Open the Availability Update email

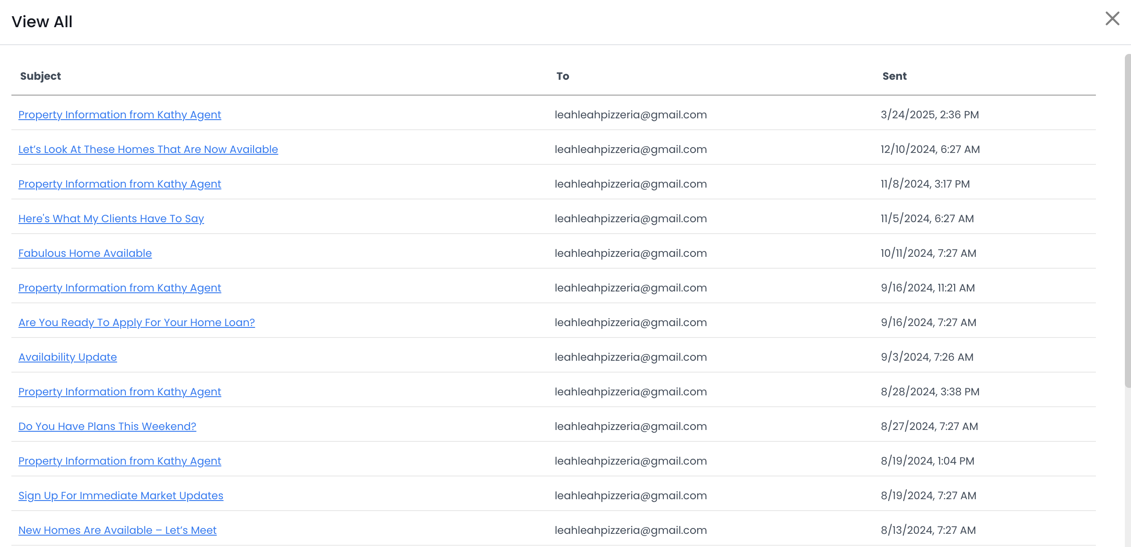68,358
